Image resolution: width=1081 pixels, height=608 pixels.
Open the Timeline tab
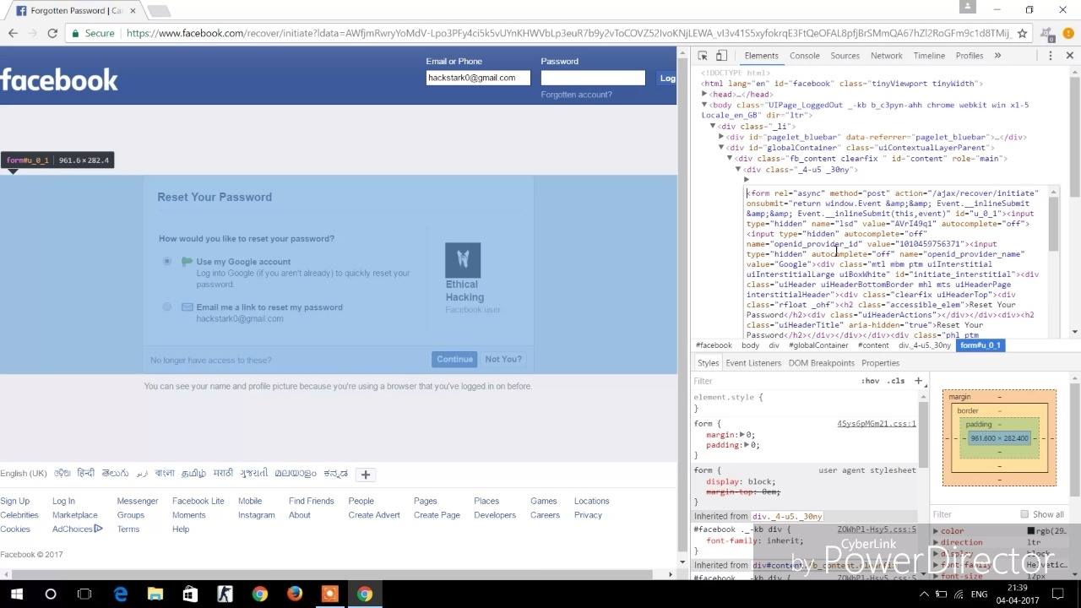click(929, 56)
